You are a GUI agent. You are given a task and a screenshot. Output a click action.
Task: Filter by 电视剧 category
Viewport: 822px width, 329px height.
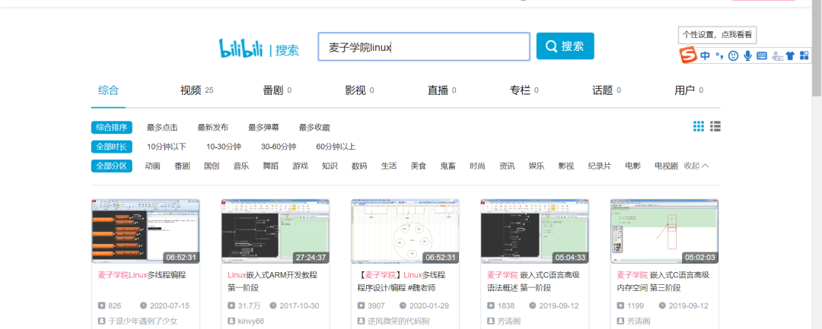point(666,166)
